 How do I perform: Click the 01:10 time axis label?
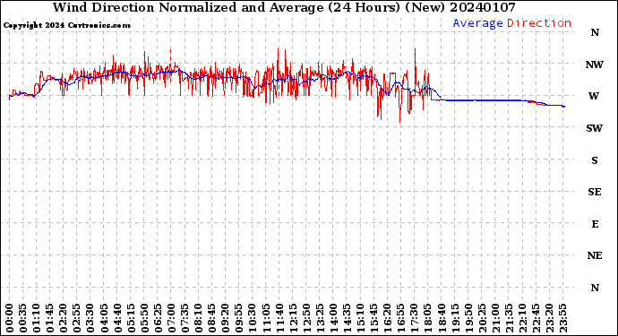36,318
